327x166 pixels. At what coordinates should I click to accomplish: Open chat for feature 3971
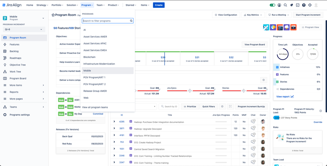pos(253,128)
